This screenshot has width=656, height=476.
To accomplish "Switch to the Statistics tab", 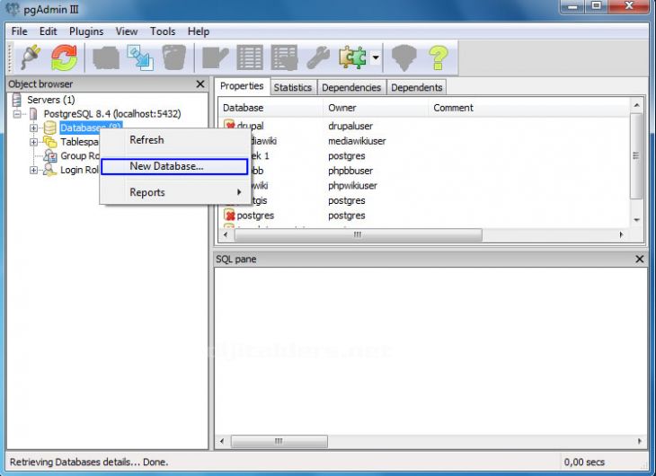I will (293, 87).
